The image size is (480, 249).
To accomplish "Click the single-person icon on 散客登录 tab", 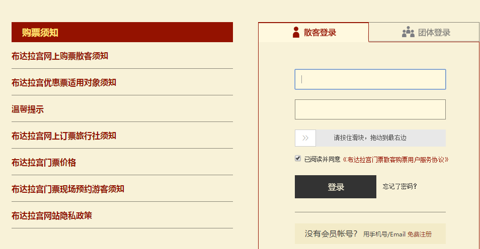I will coord(296,32).
